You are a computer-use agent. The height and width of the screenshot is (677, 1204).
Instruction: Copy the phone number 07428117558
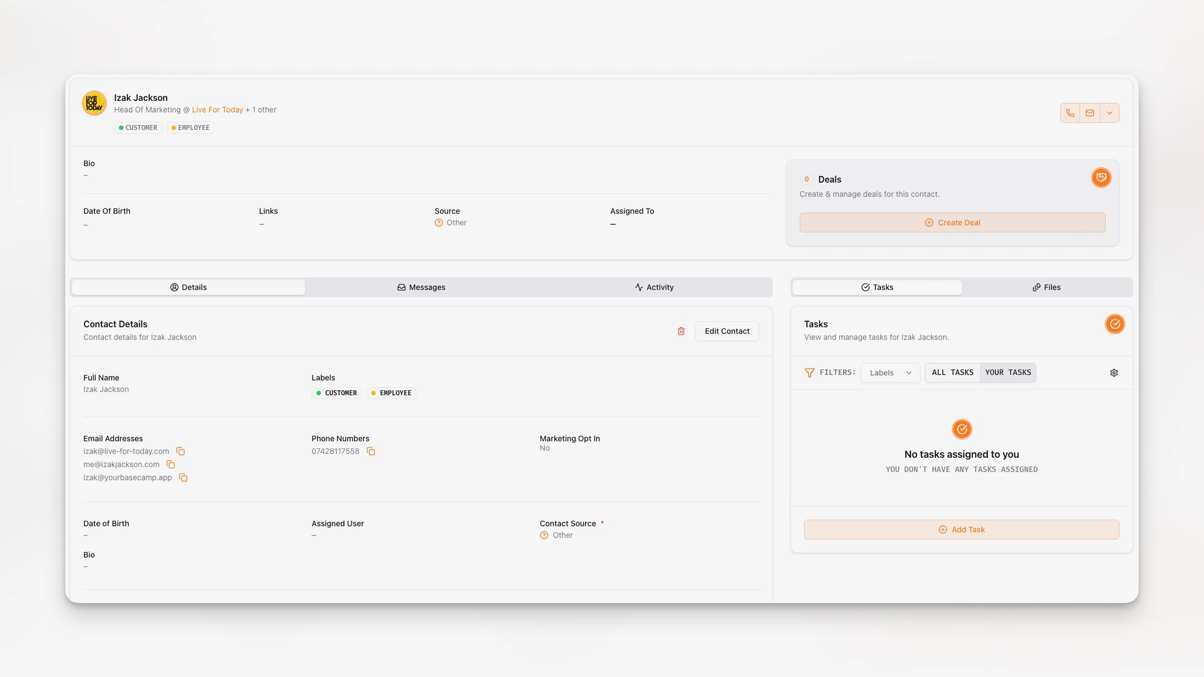click(x=371, y=451)
